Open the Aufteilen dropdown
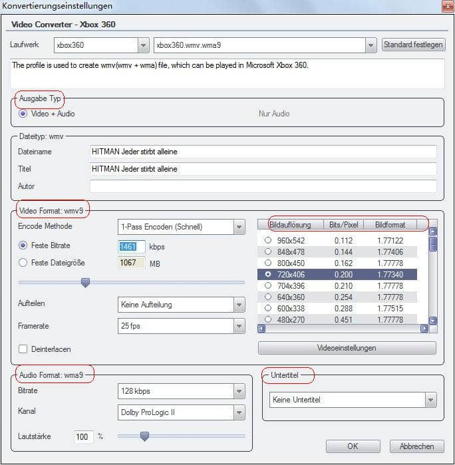This screenshot has height=465, width=455. (x=181, y=305)
